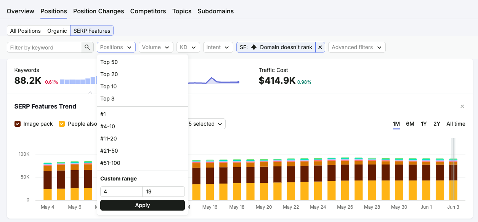478x222 pixels.
Task: Click the keyword search magnifier icon
Action: click(x=87, y=47)
